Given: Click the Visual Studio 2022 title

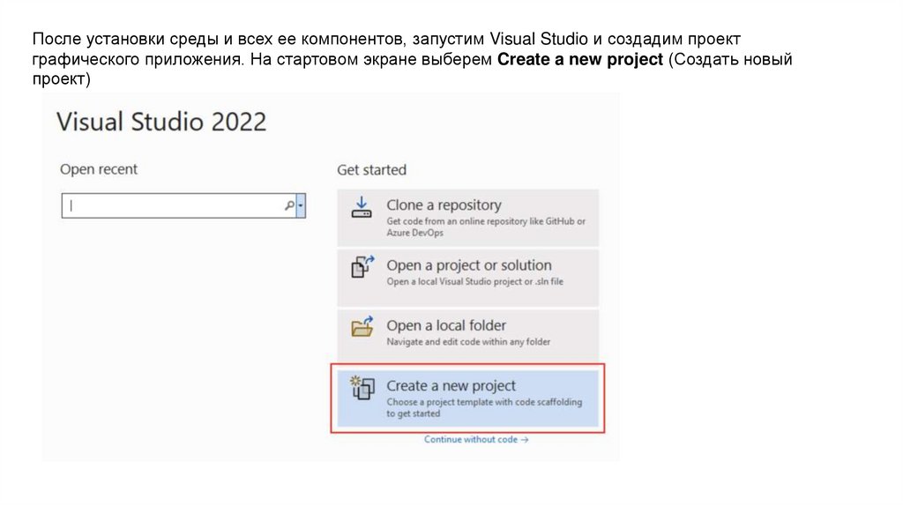Looking at the screenshot, I should pos(161,122).
